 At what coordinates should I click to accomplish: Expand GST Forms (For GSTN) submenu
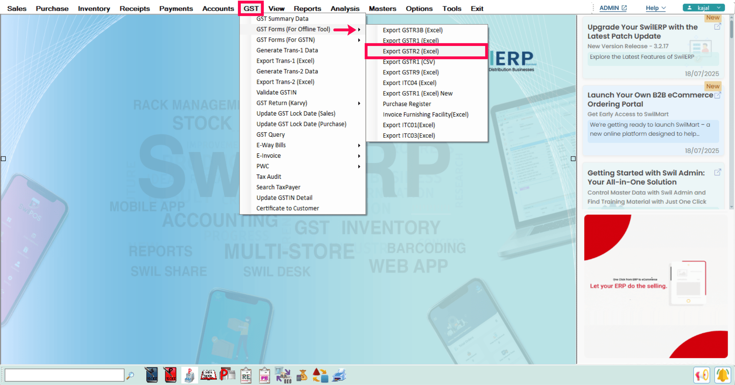pyautogui.click(x=302, y=40)
